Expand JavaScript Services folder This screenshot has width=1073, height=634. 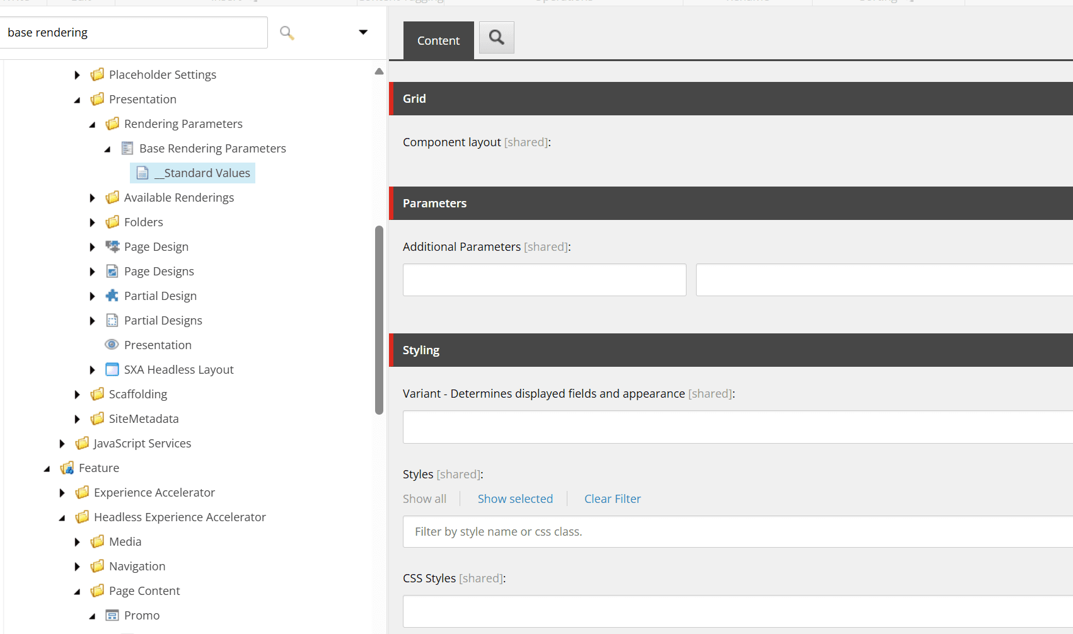point(62,444)
